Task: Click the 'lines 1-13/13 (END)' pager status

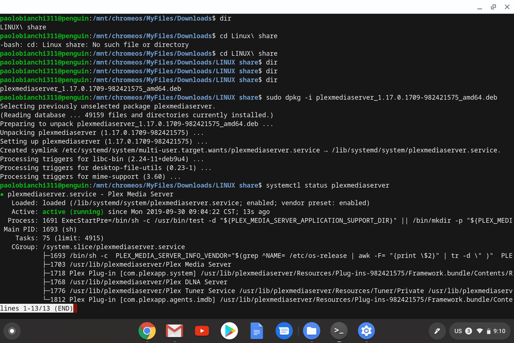Action: click(x=36, y=308)
